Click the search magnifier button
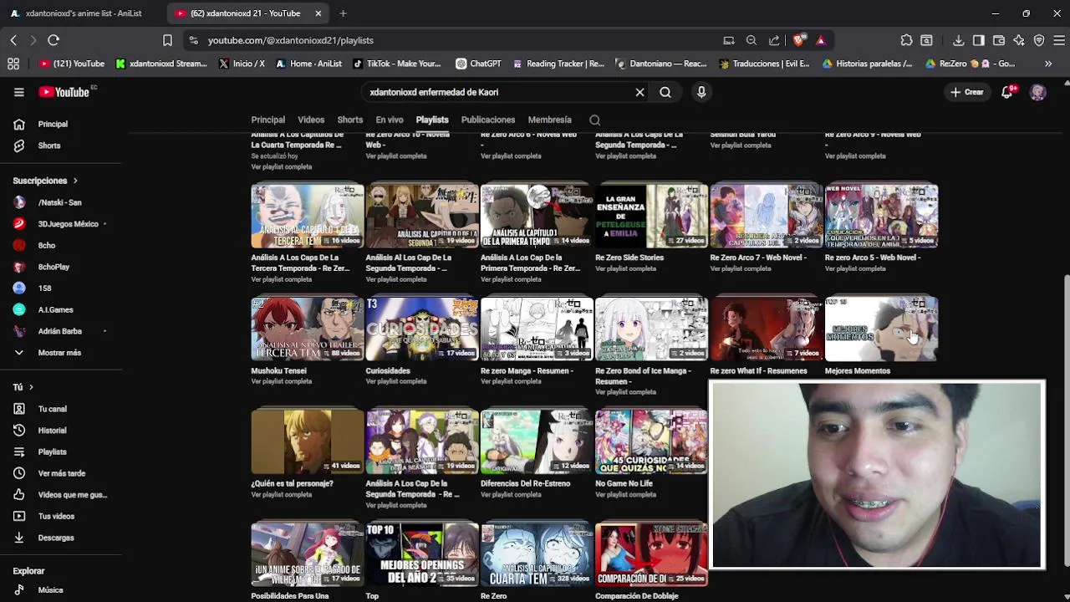This screenshot has width=1070, height=602. click(665, 92)
